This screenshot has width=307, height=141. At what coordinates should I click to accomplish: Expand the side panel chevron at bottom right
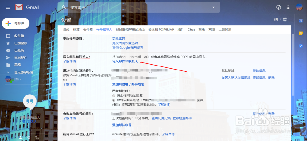301,135
